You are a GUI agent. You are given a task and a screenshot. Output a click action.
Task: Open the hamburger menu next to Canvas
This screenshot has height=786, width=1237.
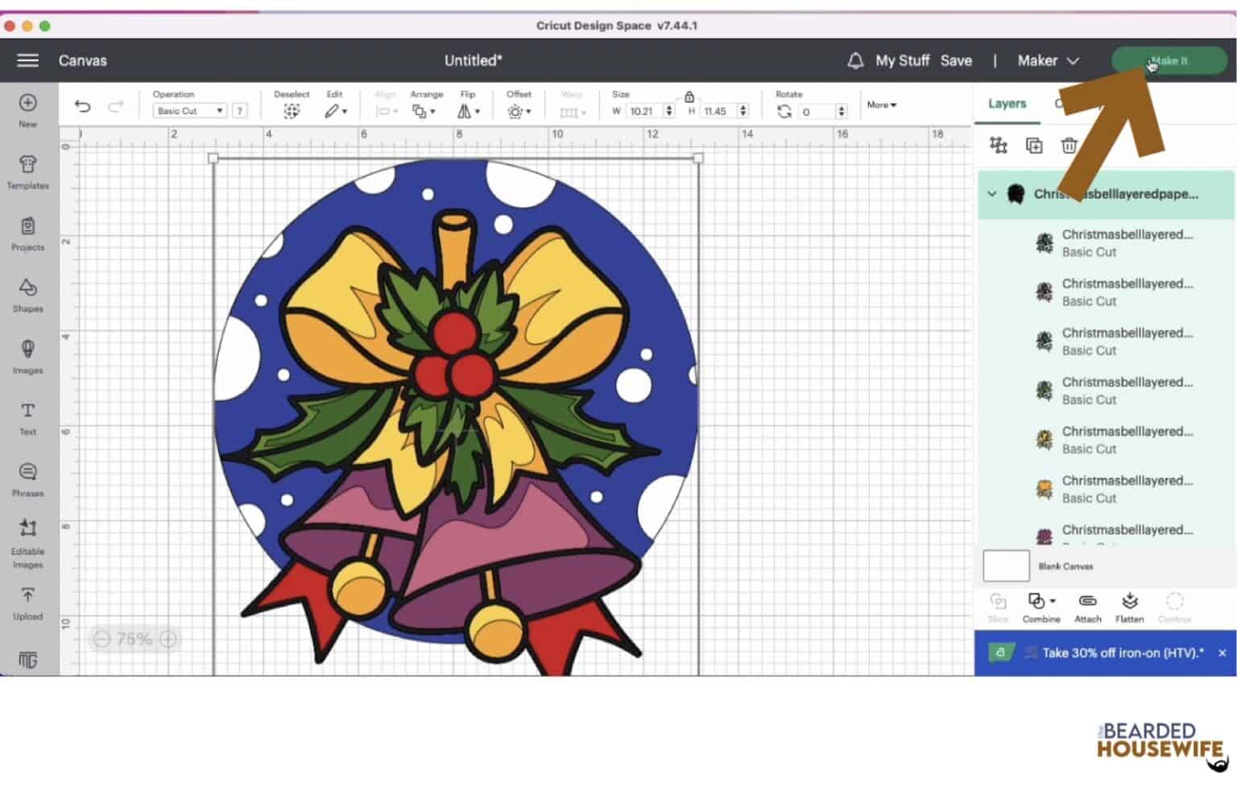(x=27, y=60)
